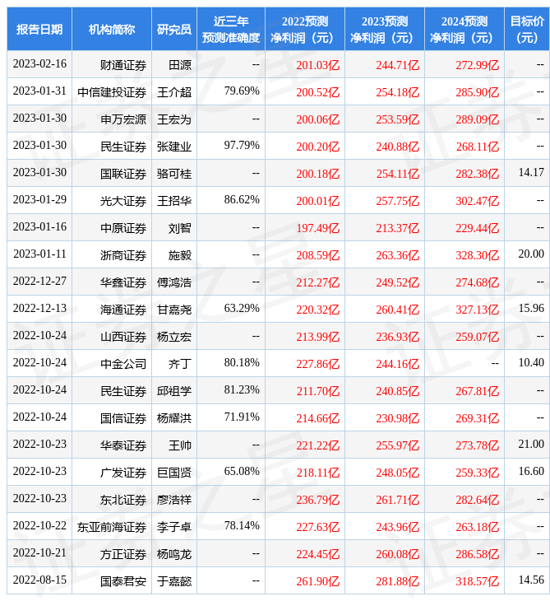
Task: Select accuracy value 81.23%
Action: tap(242, 390)
